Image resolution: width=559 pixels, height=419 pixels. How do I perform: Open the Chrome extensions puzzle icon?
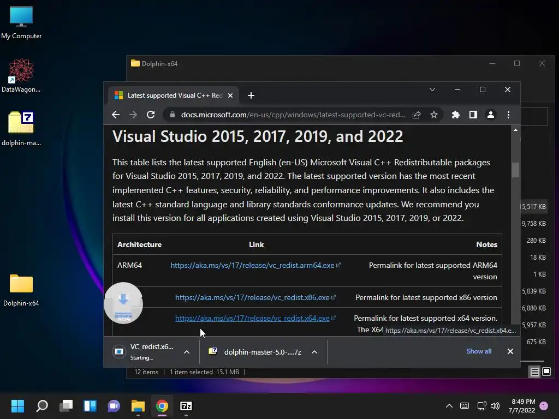point(456,115)
